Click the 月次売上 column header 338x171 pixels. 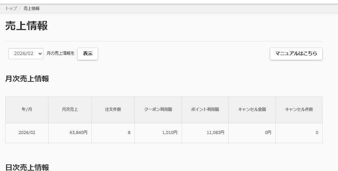(70, 110)
